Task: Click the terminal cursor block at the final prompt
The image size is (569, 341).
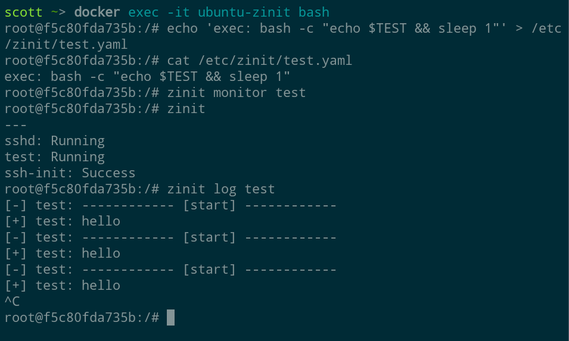Action: [170, 317]
